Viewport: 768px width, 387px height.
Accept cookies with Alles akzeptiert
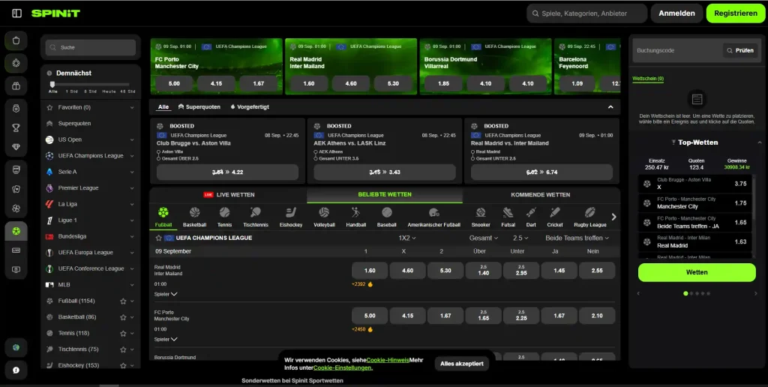[x=461, y=364]
